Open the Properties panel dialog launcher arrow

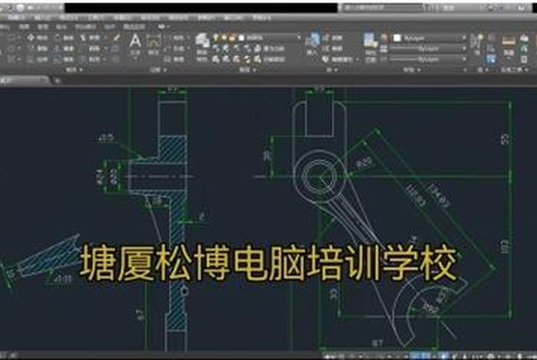tap(465, 70)
